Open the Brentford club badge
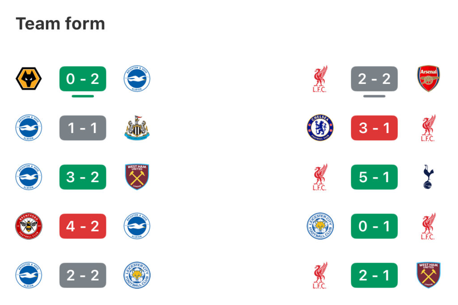The height and width of the screenshot is (305, 458). 29,226
